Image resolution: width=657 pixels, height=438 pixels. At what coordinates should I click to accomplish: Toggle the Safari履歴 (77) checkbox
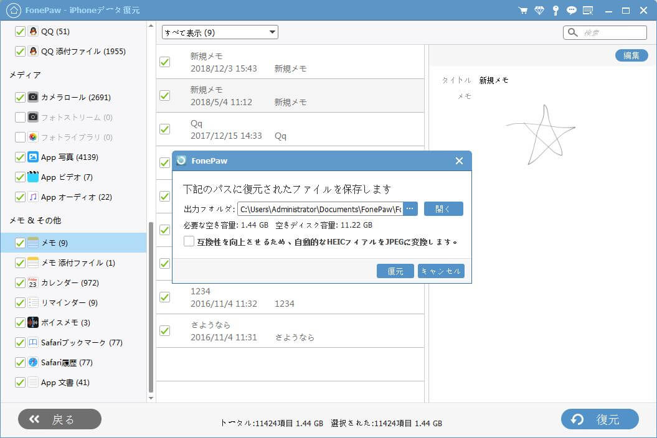[x=20, y=362]
